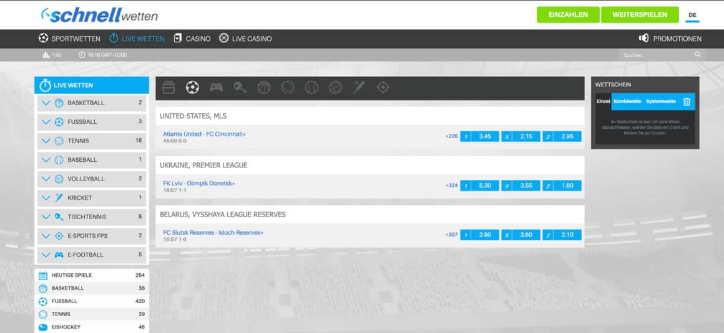Click the football icon in the Fussball 420 row
The height and width of the screenshot is (333, 724).
point(43,301)
